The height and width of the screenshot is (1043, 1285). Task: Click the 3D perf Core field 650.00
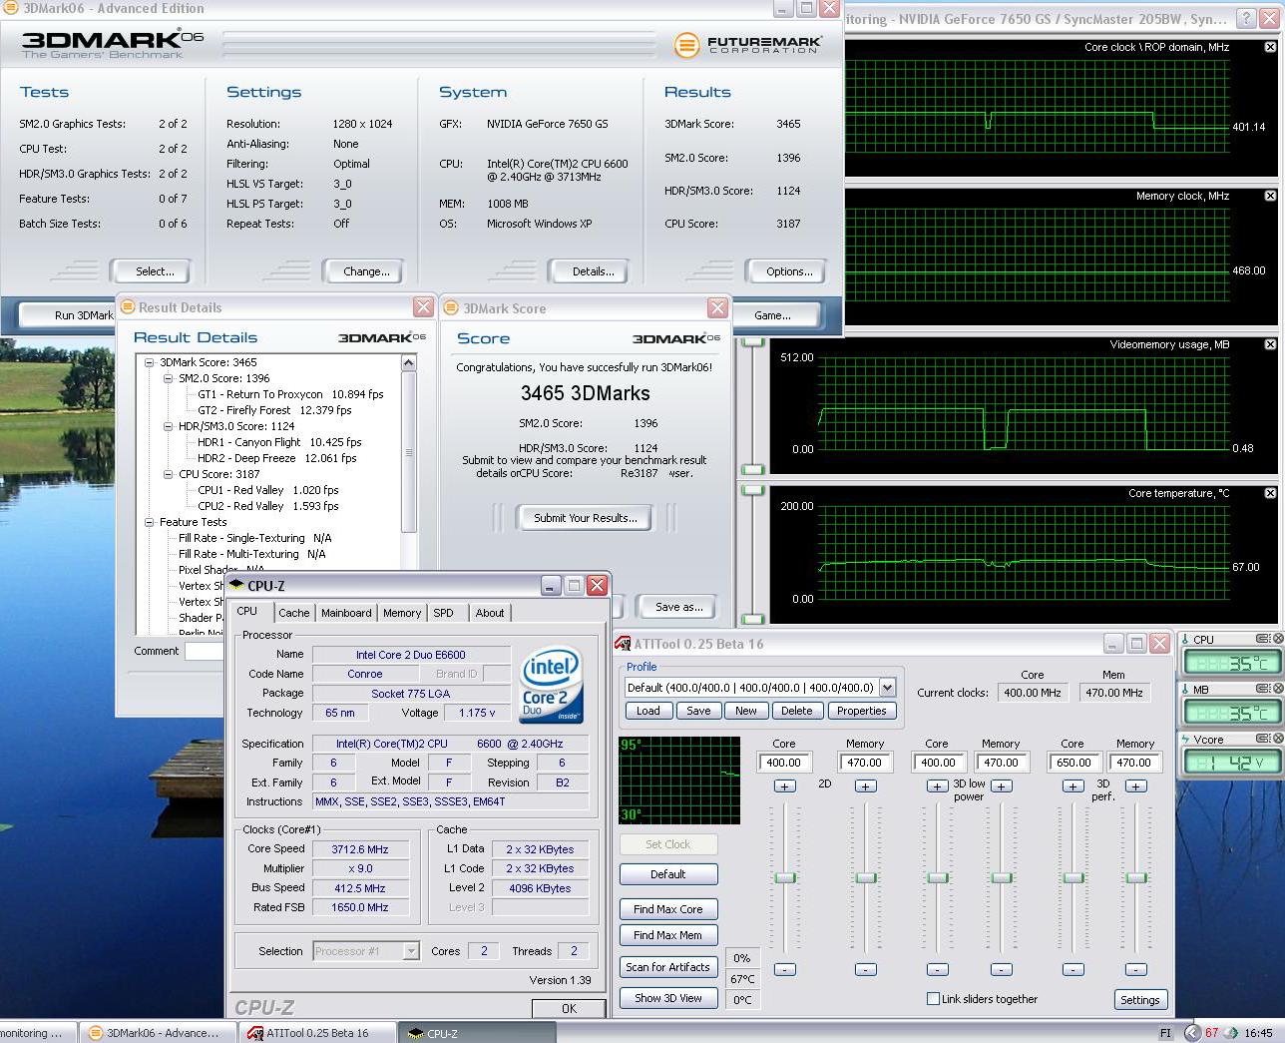pos(1073,763)
